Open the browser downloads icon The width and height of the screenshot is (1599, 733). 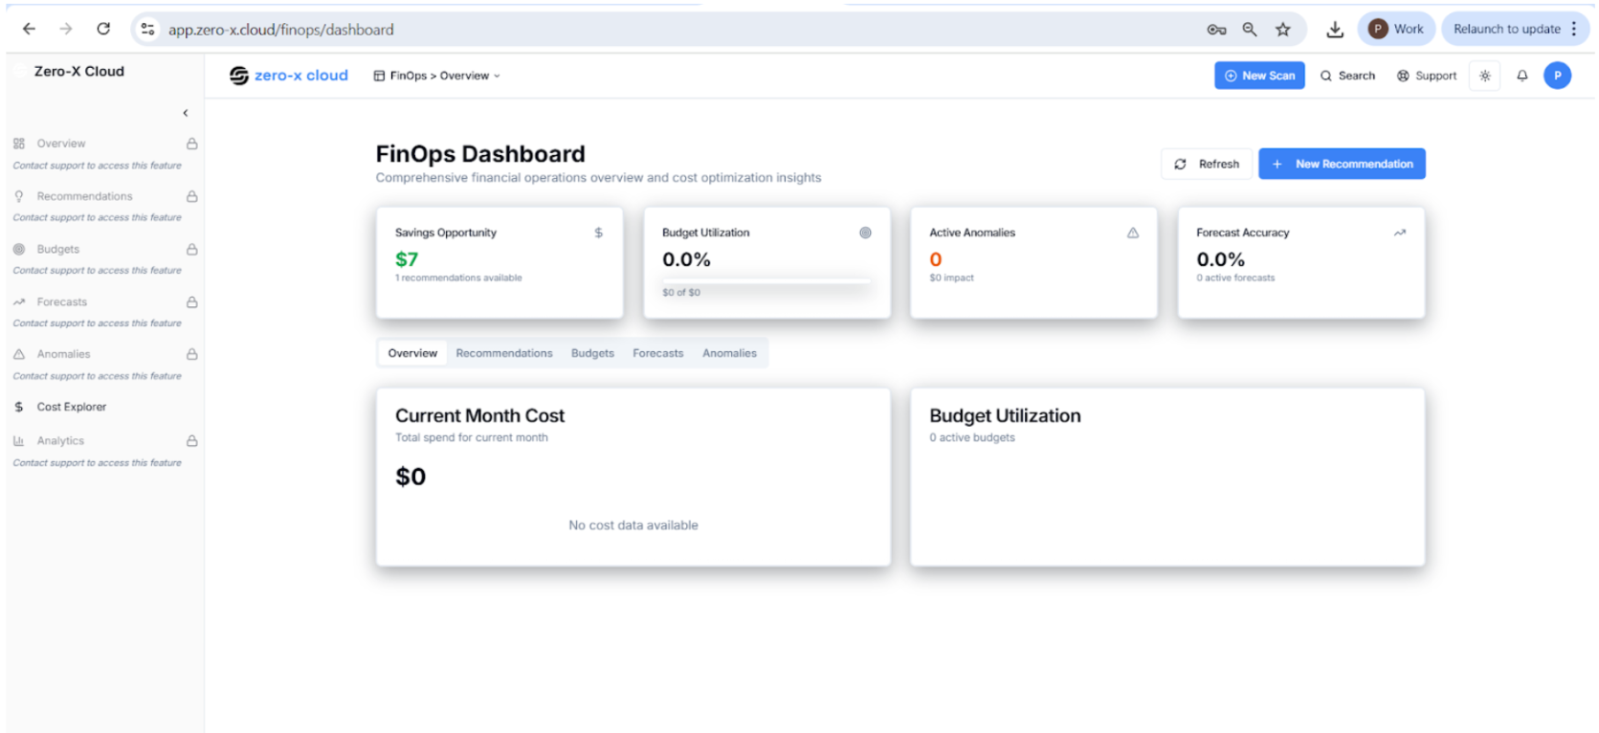pos(1335,30)
